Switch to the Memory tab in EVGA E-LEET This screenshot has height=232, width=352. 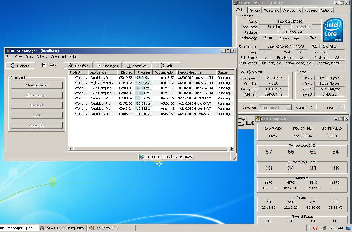254,10
